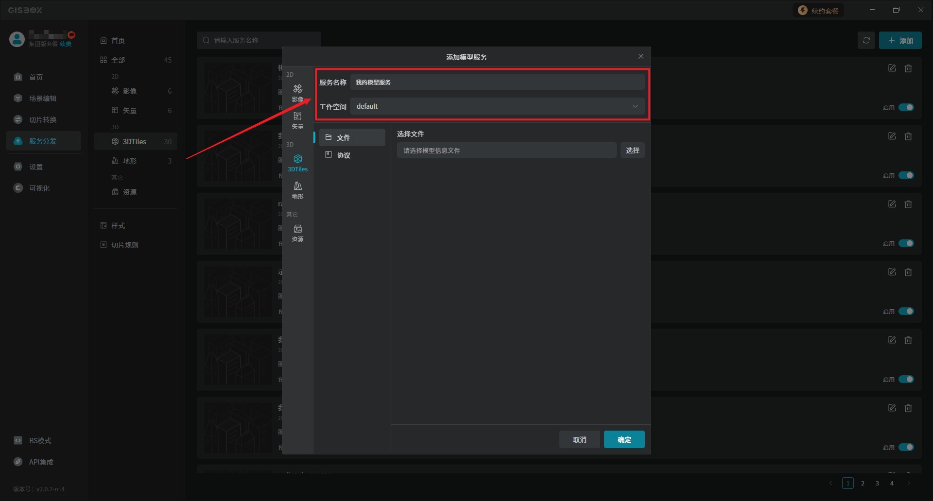This screenshot has height=501, width=933.
Task: Toggle the last visible 启用 switch
Action: [906, 447]
